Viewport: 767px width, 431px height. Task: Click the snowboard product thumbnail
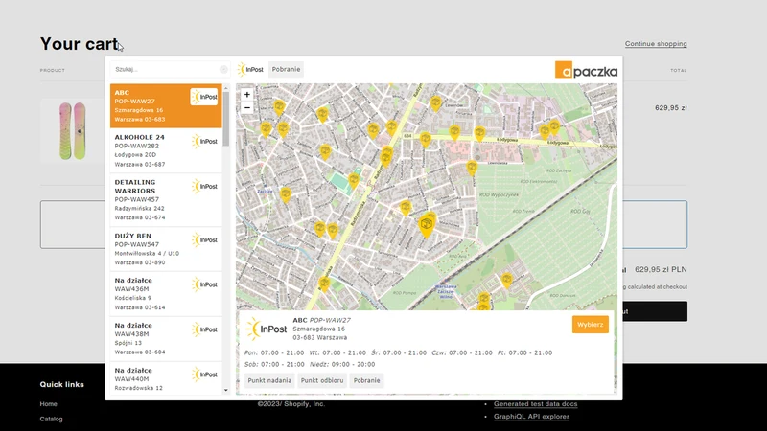[73, 130]
